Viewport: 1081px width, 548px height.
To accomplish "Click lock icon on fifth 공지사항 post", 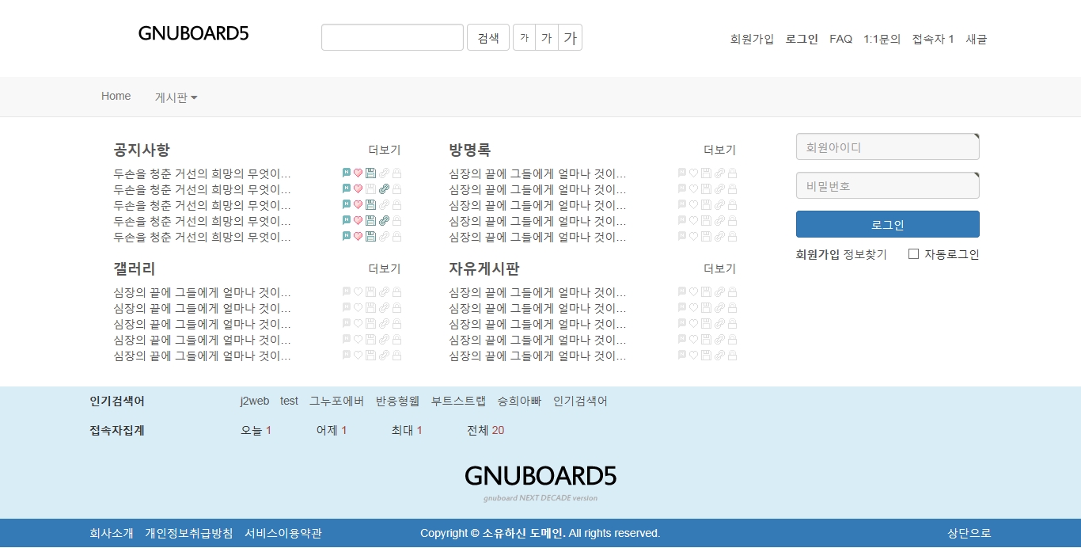I will tap(397, 236).
